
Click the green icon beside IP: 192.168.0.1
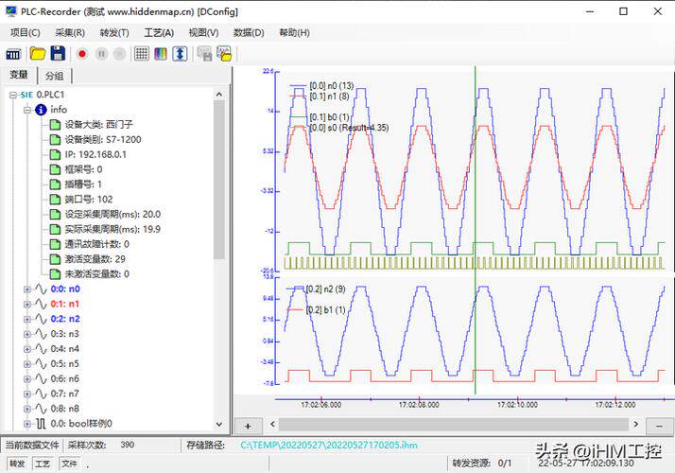[55, 154]
